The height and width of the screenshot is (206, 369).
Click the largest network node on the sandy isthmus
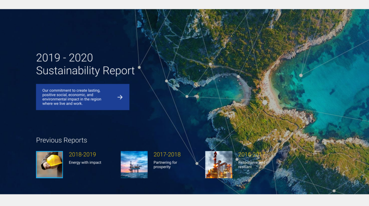click(x=265, y=102)
